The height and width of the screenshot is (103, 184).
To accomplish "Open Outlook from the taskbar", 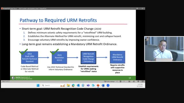I will pyautogui.click(x=78, y=85).
